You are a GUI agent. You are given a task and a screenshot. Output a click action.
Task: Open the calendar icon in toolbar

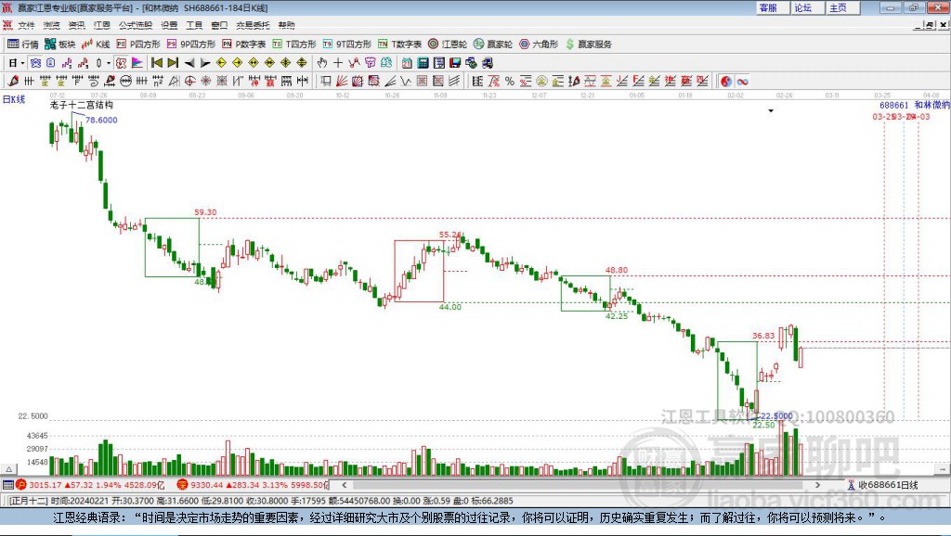pos(407,63)
